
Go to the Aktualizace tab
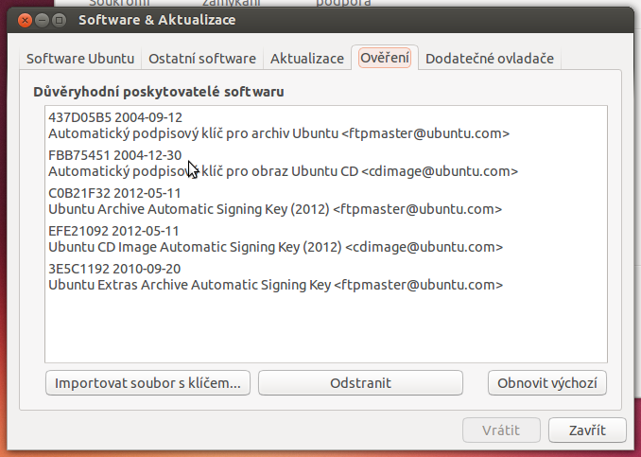(x=307, y=59)
